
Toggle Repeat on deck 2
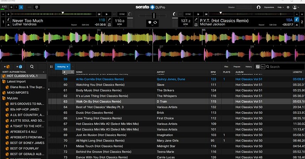tap(261, 25)
